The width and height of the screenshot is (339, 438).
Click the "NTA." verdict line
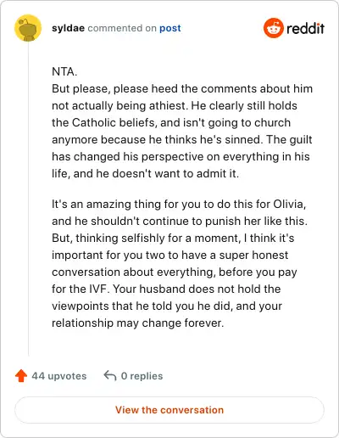click(x=64, y=71)
